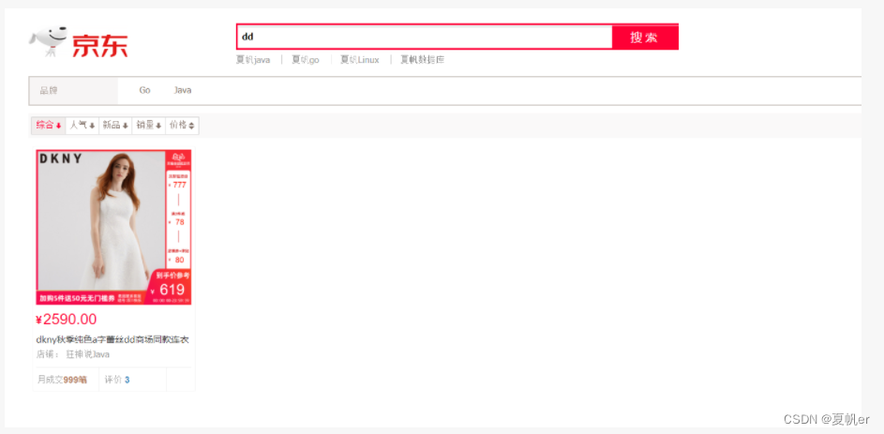Click the 月成交999笔 monthly sales text
This screenshot has height=434, width=884.
(63, 380)
